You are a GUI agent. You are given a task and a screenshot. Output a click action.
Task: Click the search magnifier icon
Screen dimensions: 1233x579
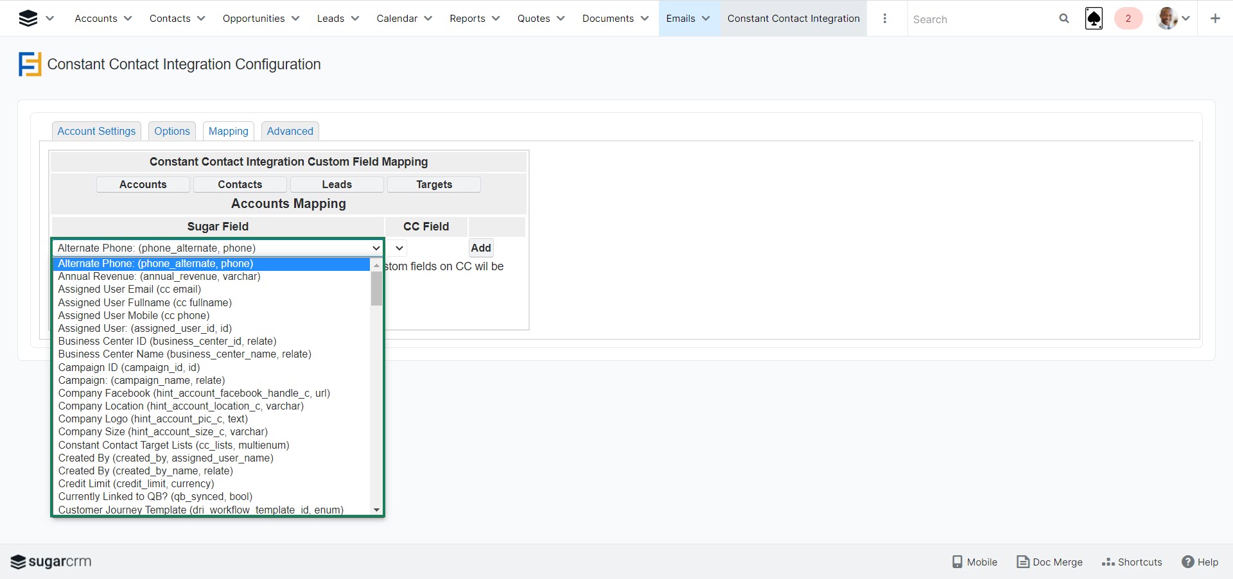tap(1064, 19)
